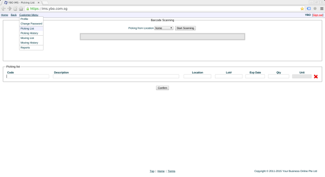325x177 pixels.
Task: Select Reports from the menu
Action: click(31, 48)
